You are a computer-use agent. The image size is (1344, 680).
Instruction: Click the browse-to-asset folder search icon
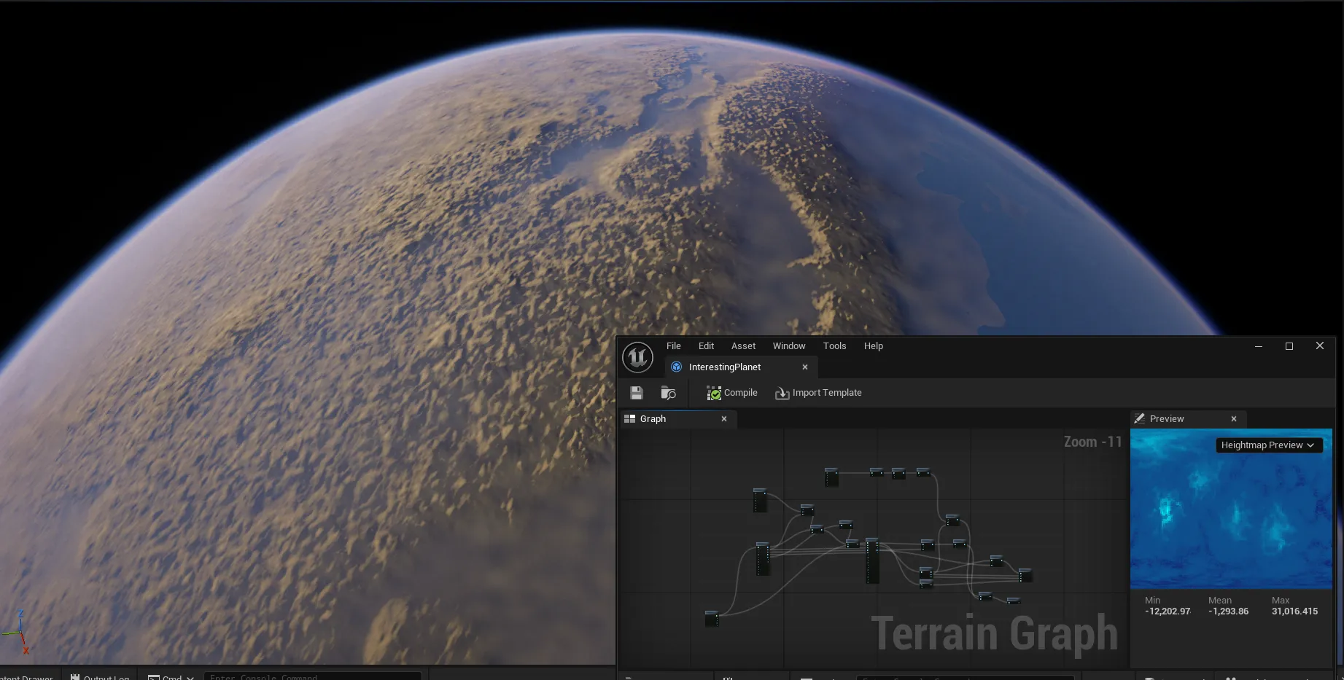(668, 393)
